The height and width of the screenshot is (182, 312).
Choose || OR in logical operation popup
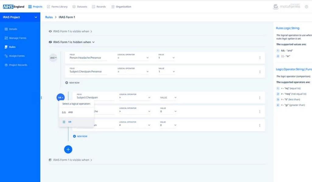tap(76, 122)
